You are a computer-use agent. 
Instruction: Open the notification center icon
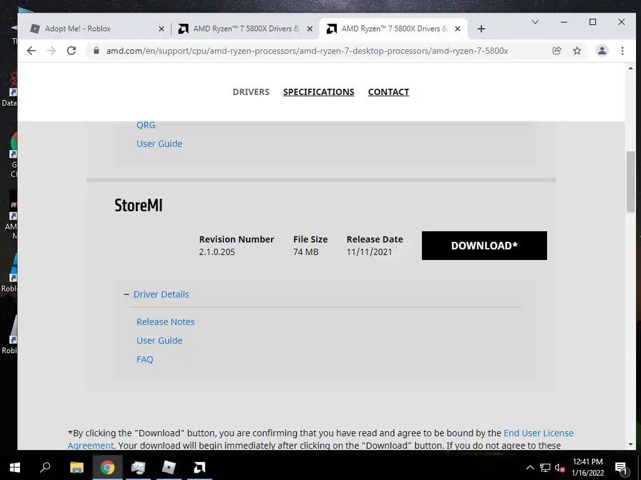click(621, 467)
